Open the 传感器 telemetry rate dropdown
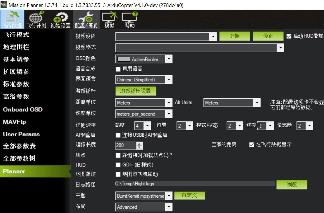Viewport: 324px width, 213px height. (x=309, y=125)
